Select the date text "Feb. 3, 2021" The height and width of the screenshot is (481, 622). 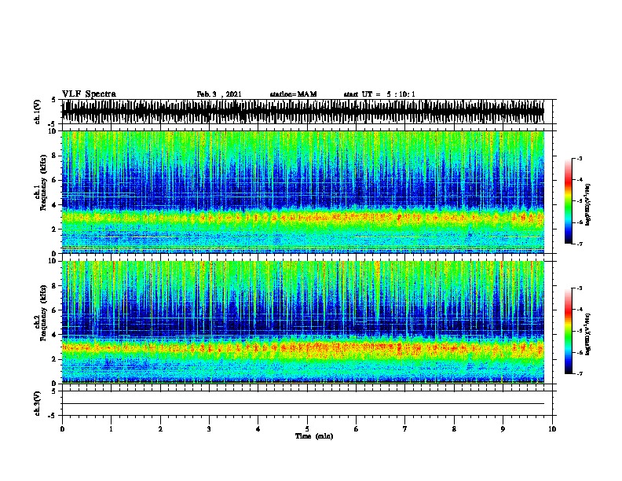219,94
